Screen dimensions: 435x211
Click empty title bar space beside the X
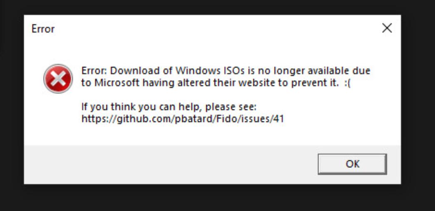coord(250,28)
